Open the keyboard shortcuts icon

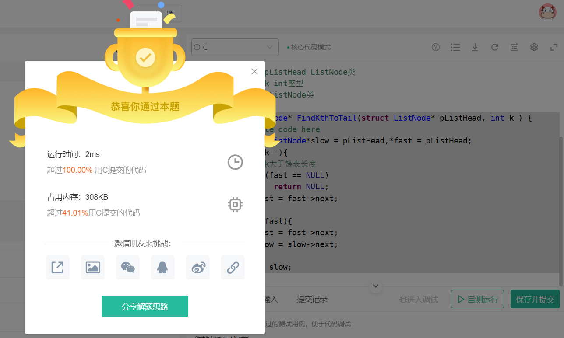[515, 47]
